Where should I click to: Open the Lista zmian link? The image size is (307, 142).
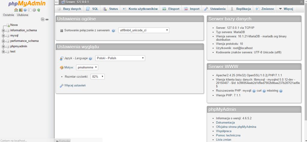tap(224, 140)
